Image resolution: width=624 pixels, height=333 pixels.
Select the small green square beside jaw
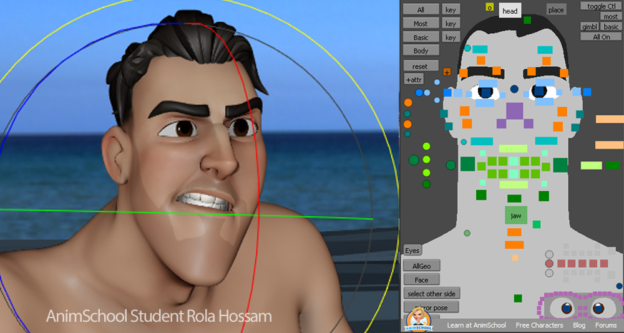point(537,224)
